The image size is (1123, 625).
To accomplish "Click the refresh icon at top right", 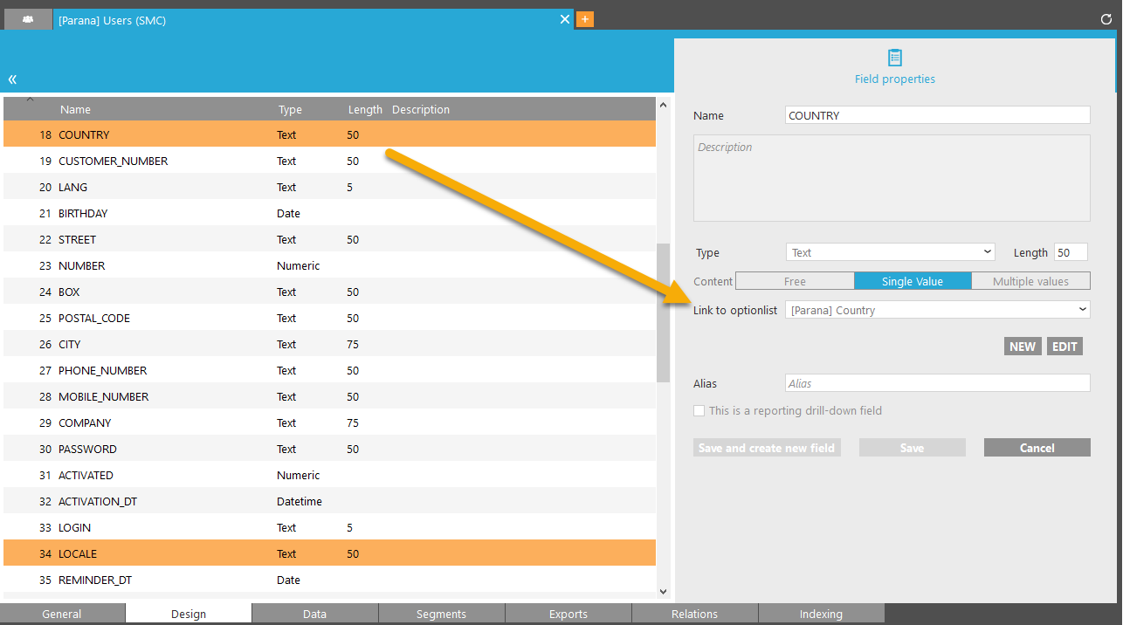I will coord(1106,18).
